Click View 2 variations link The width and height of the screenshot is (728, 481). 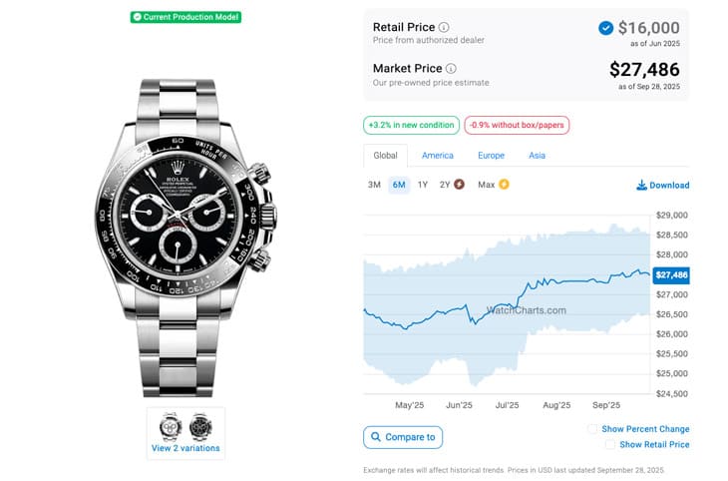(x=186, y=449)
